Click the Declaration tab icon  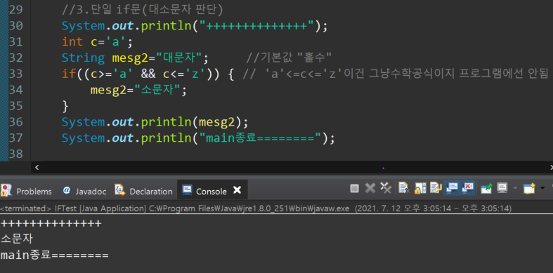click(120, 190)
